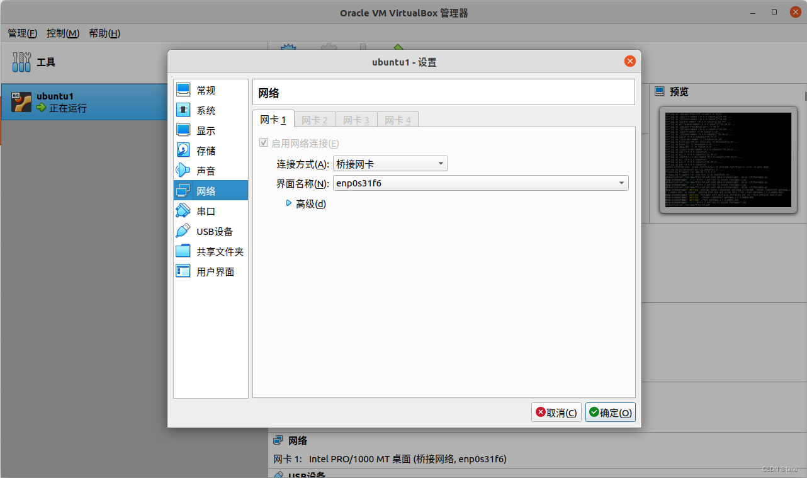Screen dimensions: 807x478
Task: Maximize the VirtualBox manager window
Action: 774,12
